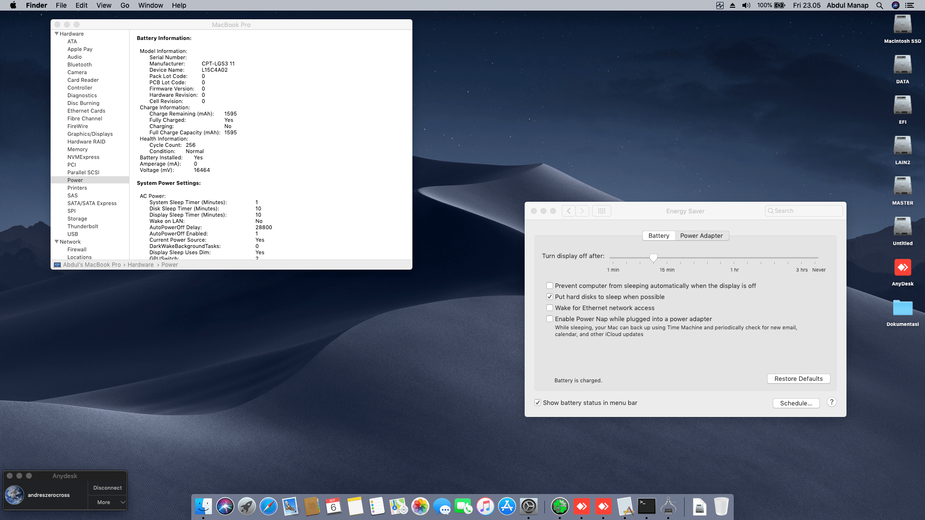Open the Dokumentasi folder on desktop
The width and height of the screenshot is (925, 520).
click(x=902, y=308)
